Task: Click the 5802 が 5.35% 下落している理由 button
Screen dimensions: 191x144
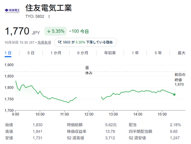Action: [86, 42]
